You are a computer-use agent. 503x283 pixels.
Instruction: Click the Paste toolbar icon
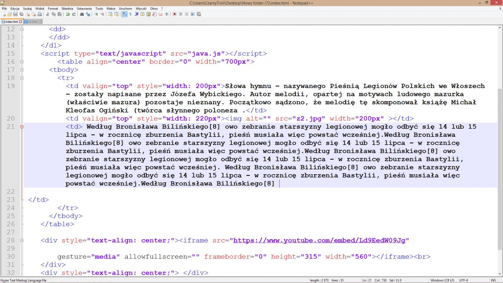pyautogui.click(x=60, y=14)
